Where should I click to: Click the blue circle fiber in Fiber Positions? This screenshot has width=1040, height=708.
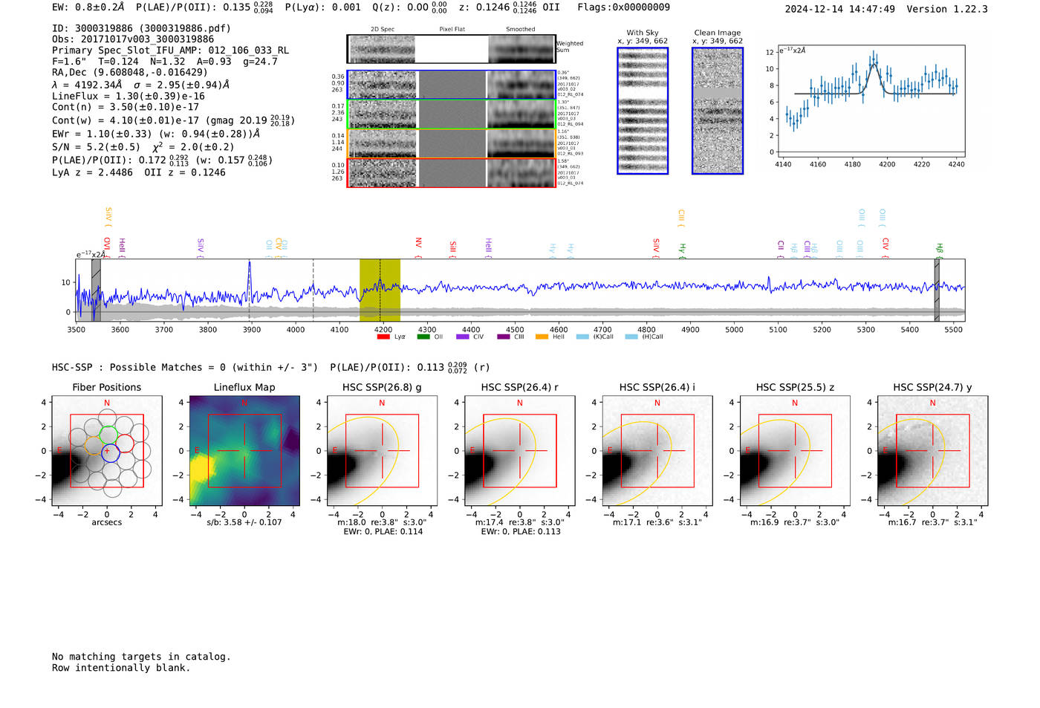pyautogui.click(x=110, y=452)
